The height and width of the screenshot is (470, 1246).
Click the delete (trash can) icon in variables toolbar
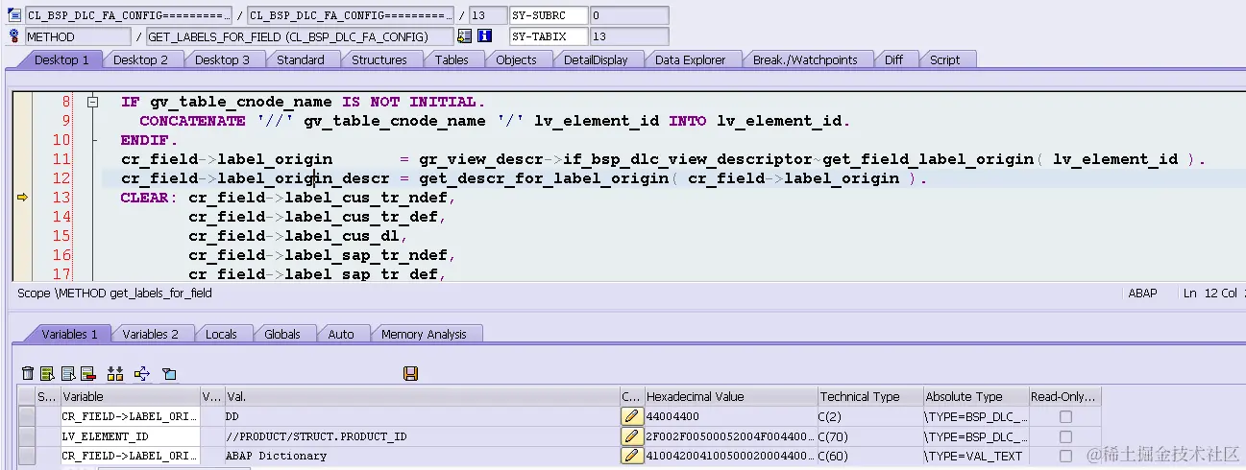28,373
